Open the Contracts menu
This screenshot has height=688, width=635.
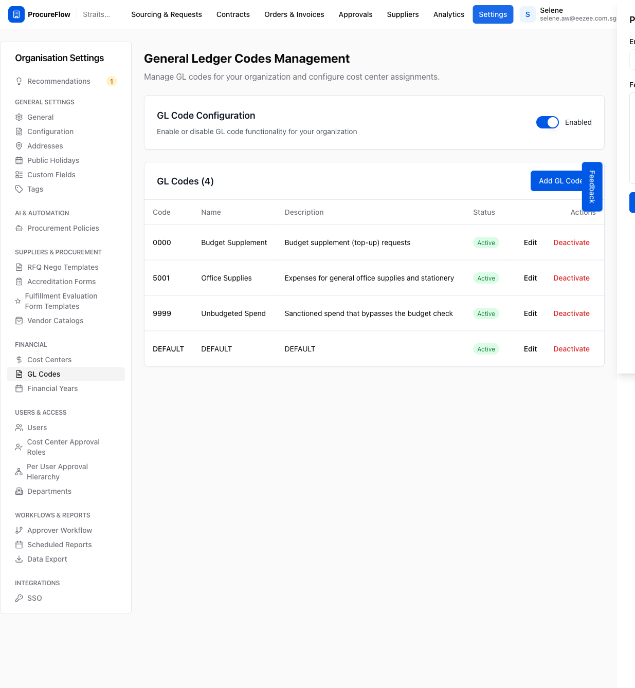[x=233, y=14]
